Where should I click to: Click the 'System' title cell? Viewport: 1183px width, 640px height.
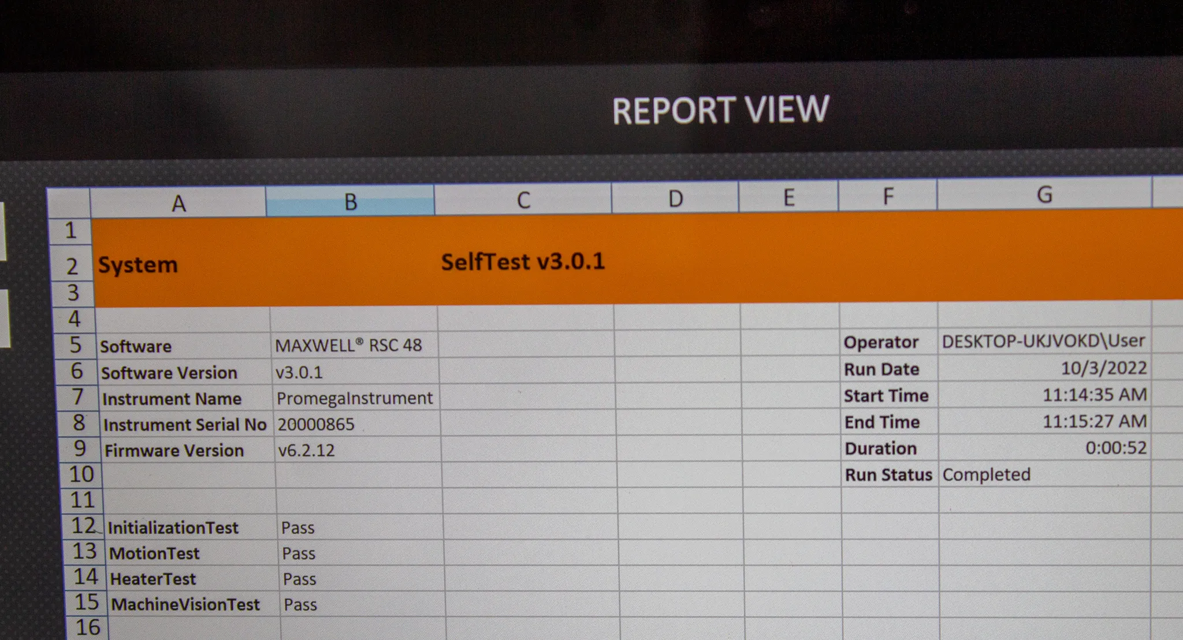(137, 265)
